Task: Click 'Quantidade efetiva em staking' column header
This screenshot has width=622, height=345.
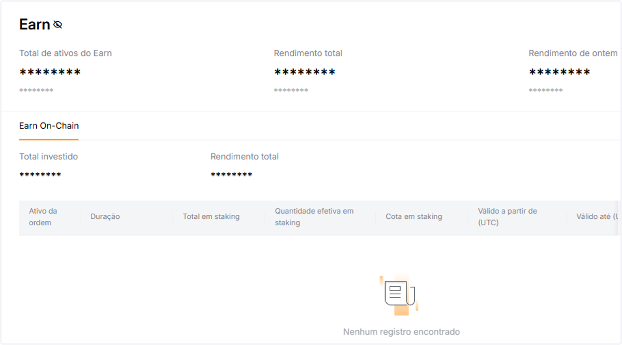Action: pyautogui.click(x=314, y=217)
